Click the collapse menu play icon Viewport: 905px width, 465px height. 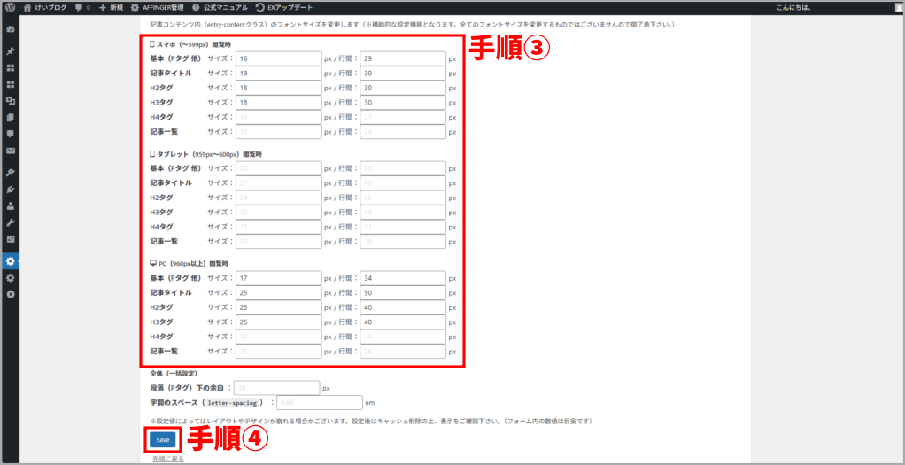point(11,294)
